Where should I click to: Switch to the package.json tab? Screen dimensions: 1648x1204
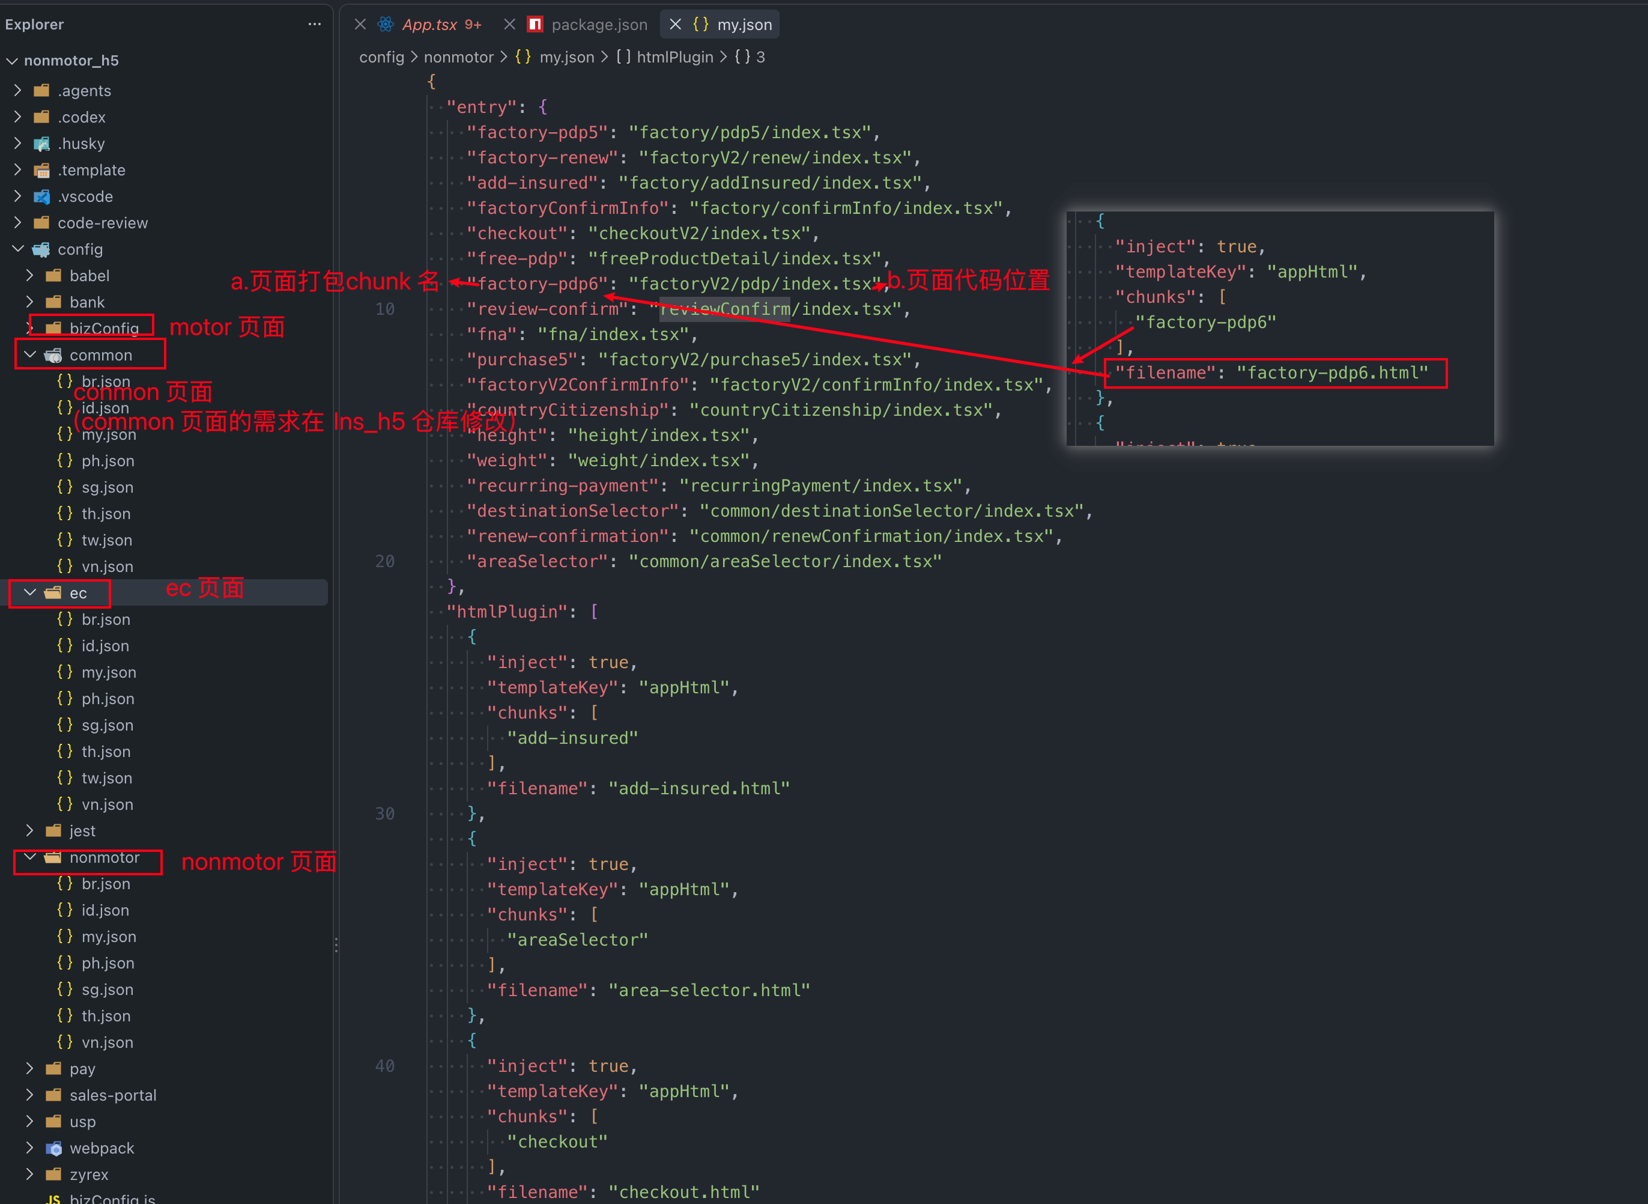[599, 24]
